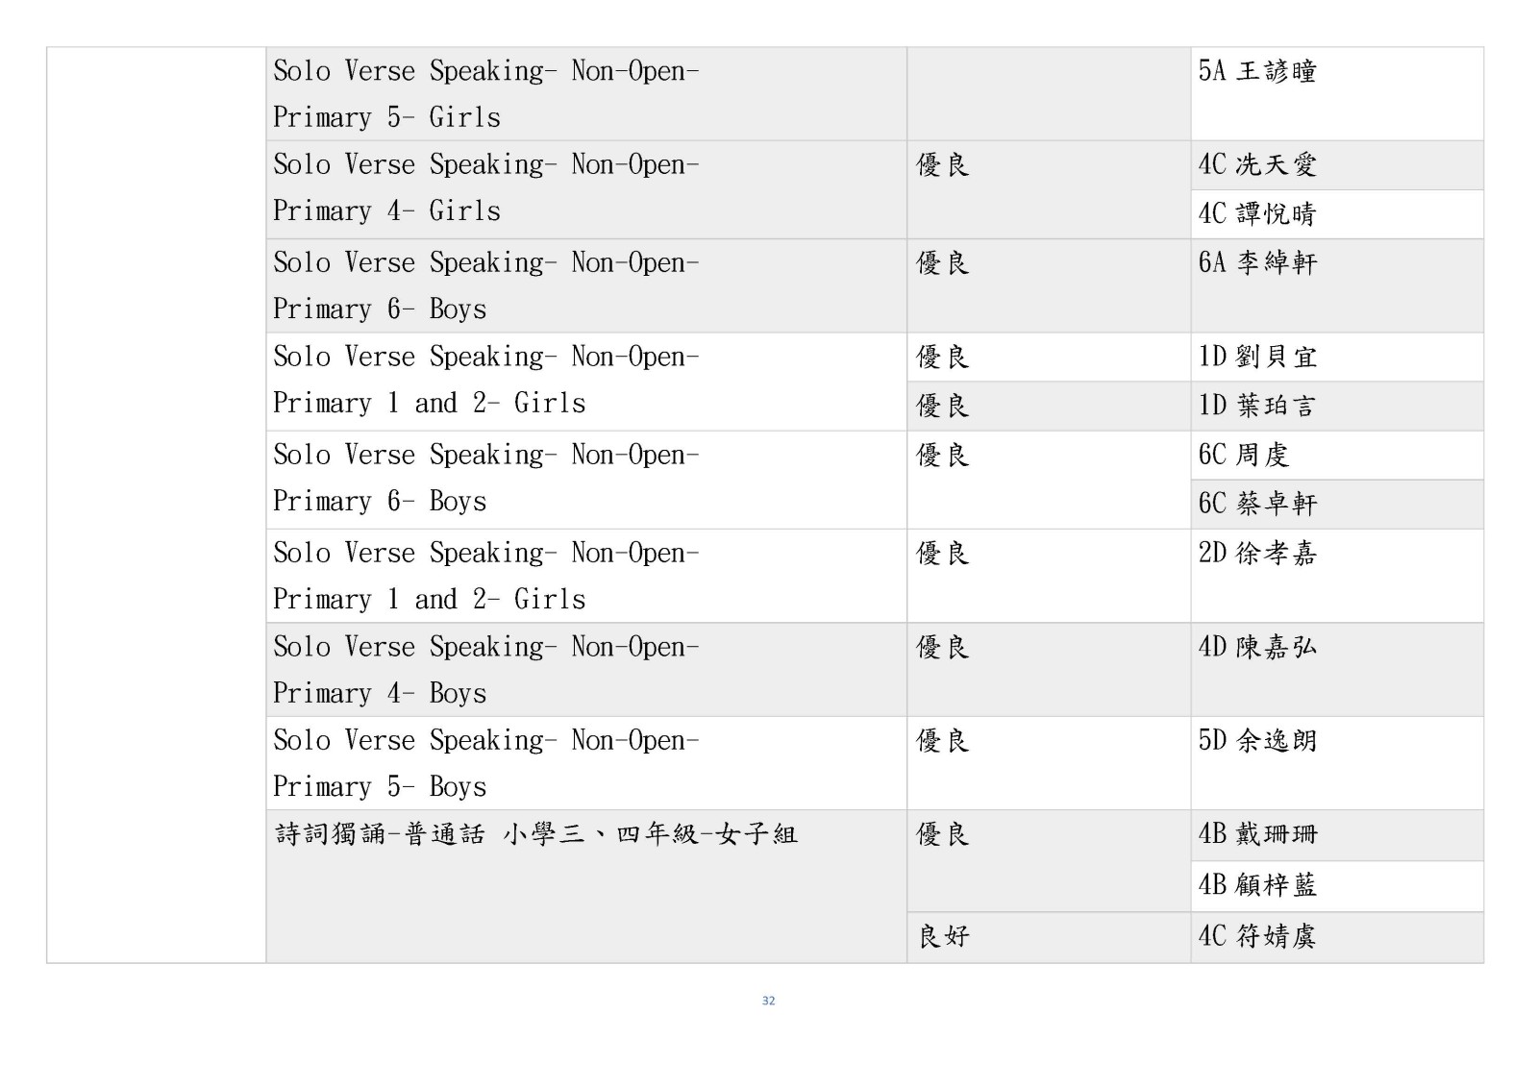Click the name 6C 周虔
This screenshot has width=1538, height=1088.
click(1243, 456)
